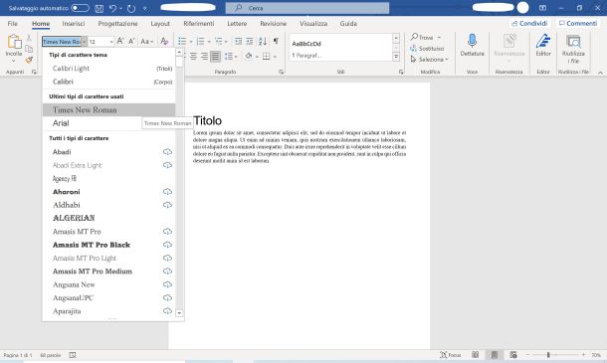Download Amasis MT Pro Black cloud icon
Image resolution: width=607 pixels, height=363 pixels.
point(167,245)
